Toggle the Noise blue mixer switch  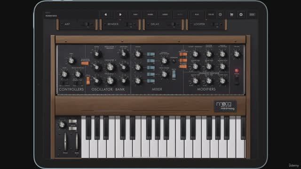point(150,74)
